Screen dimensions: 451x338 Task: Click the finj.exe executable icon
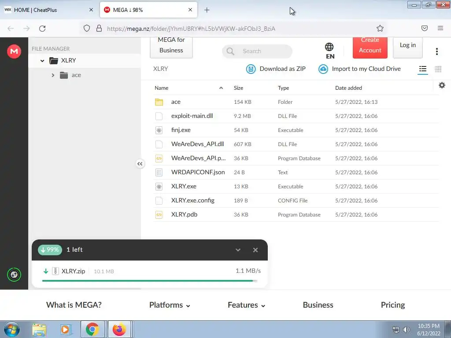(159, 130)
